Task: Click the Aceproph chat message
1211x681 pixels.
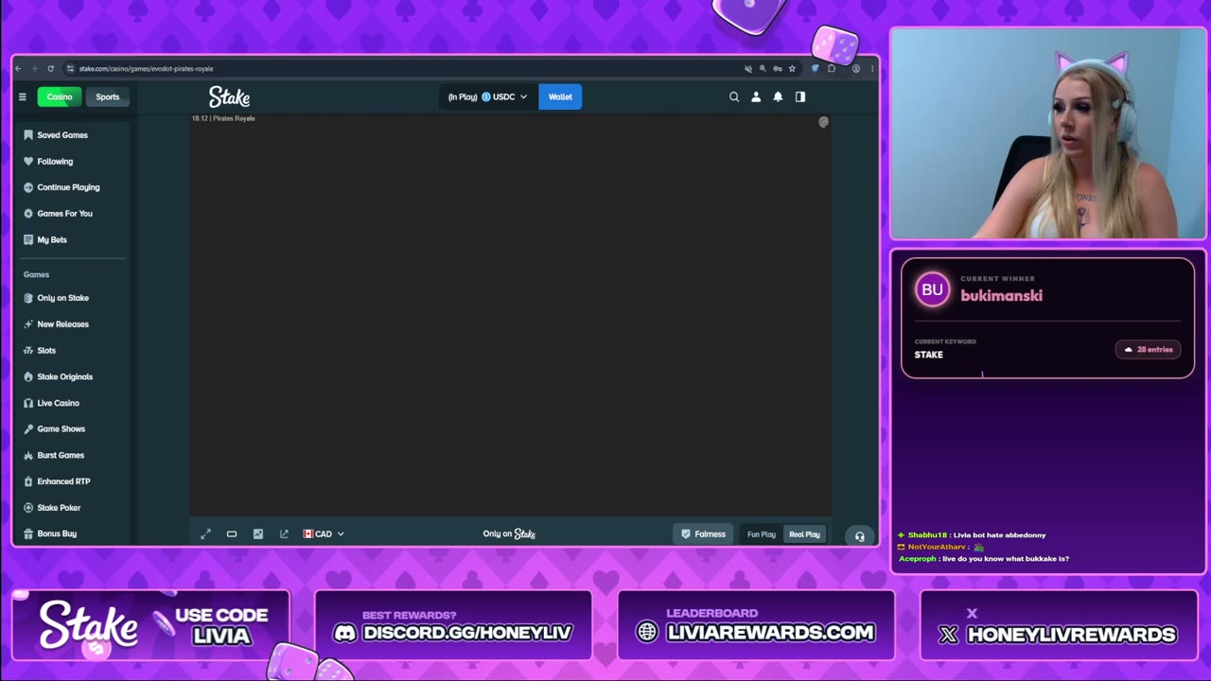Action: 984,559
